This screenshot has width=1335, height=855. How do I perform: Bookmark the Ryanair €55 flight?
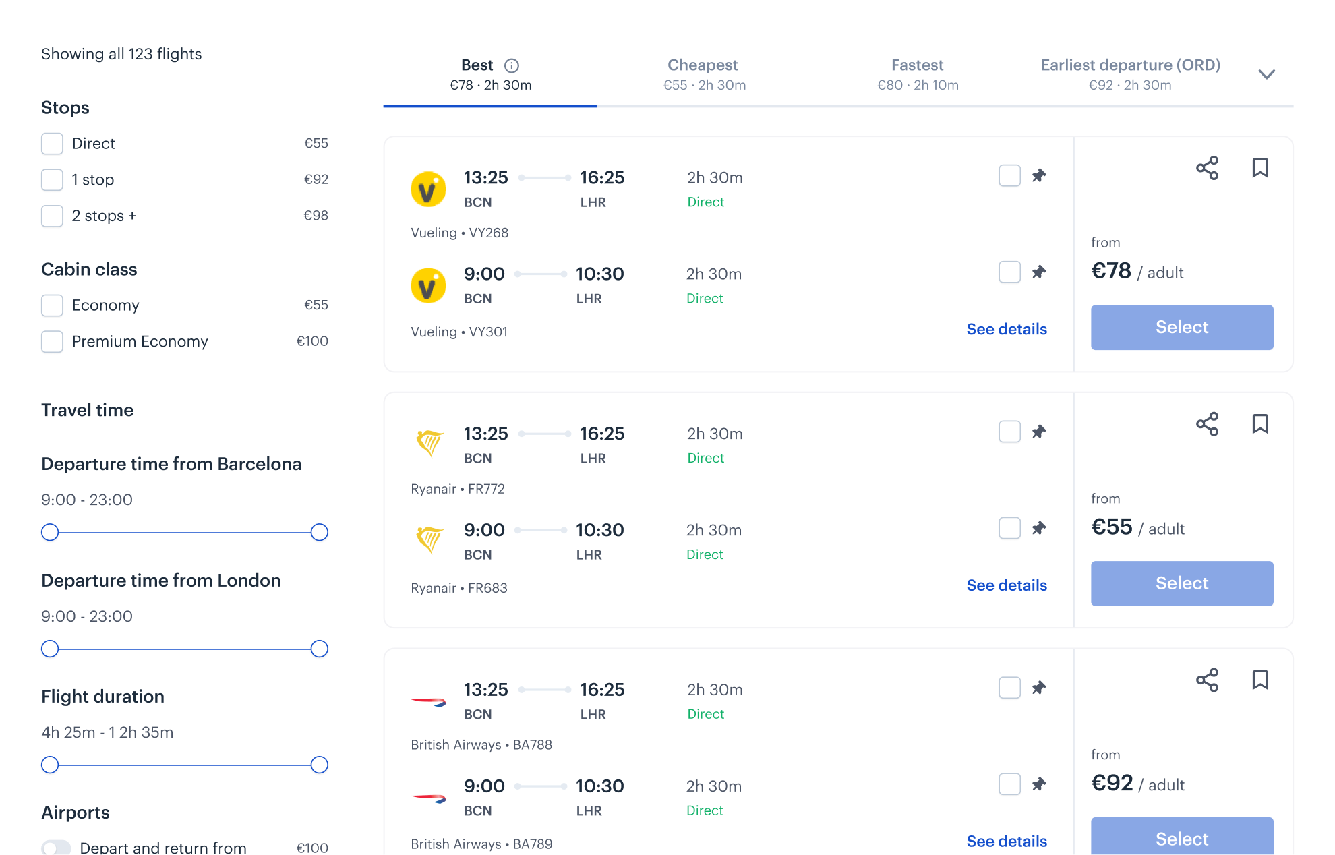pyautogui.click(x=1259, y=424)
